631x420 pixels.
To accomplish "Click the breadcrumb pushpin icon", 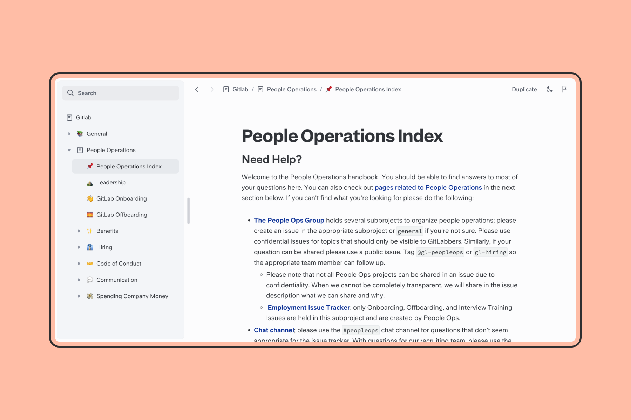I will [x=329, y=90].
